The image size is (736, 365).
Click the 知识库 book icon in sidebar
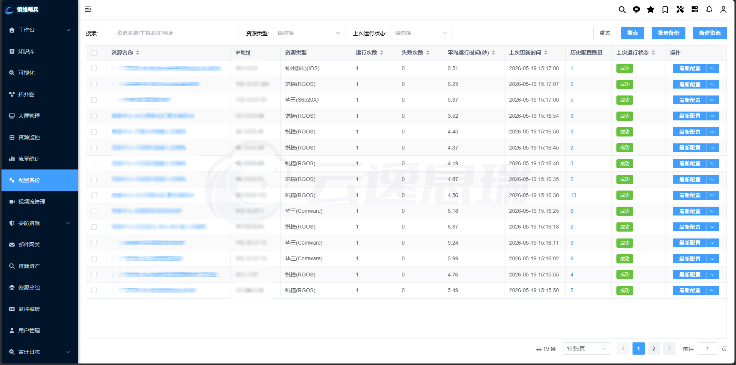point(12,51)
